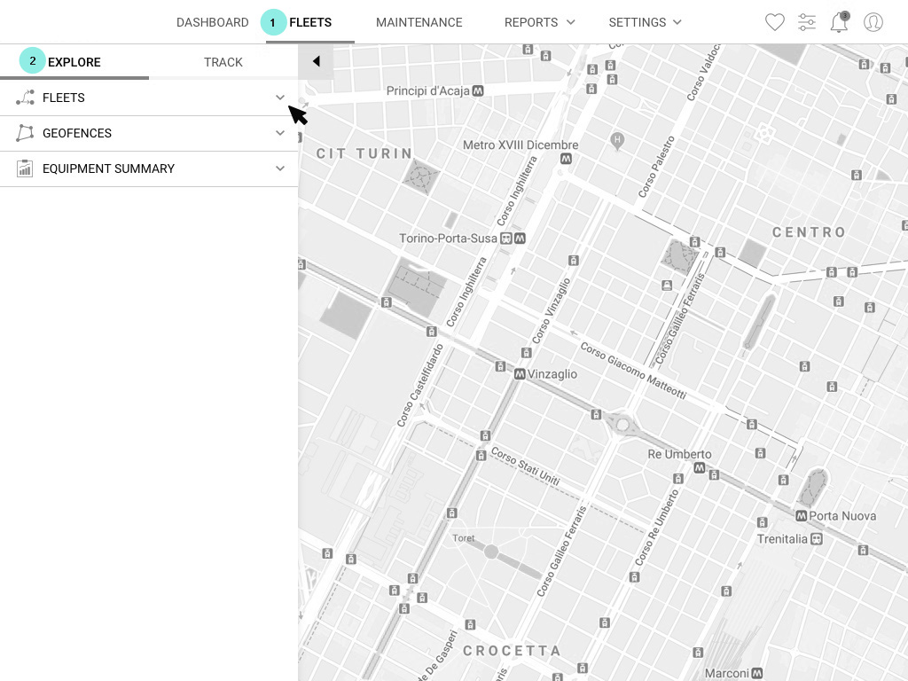Click the Porta Nuova metro icon

tap(802, 516)
